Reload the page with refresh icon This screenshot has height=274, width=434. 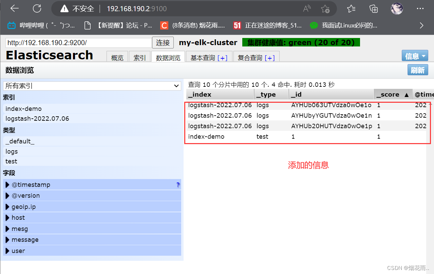click(x=37, y=8)
